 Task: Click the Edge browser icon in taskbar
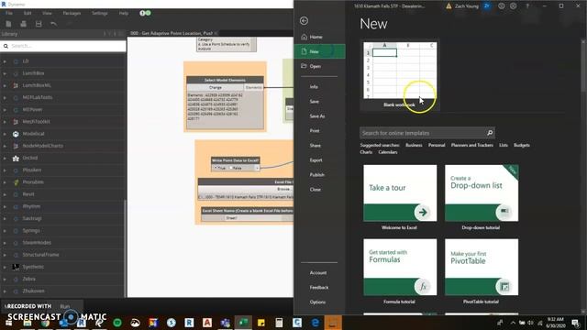coord(315,323)
